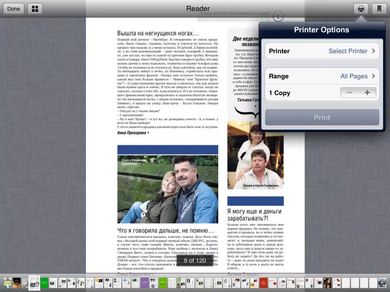Open the page grid view icon
The image size is (390, 292).
click(35, 9)
